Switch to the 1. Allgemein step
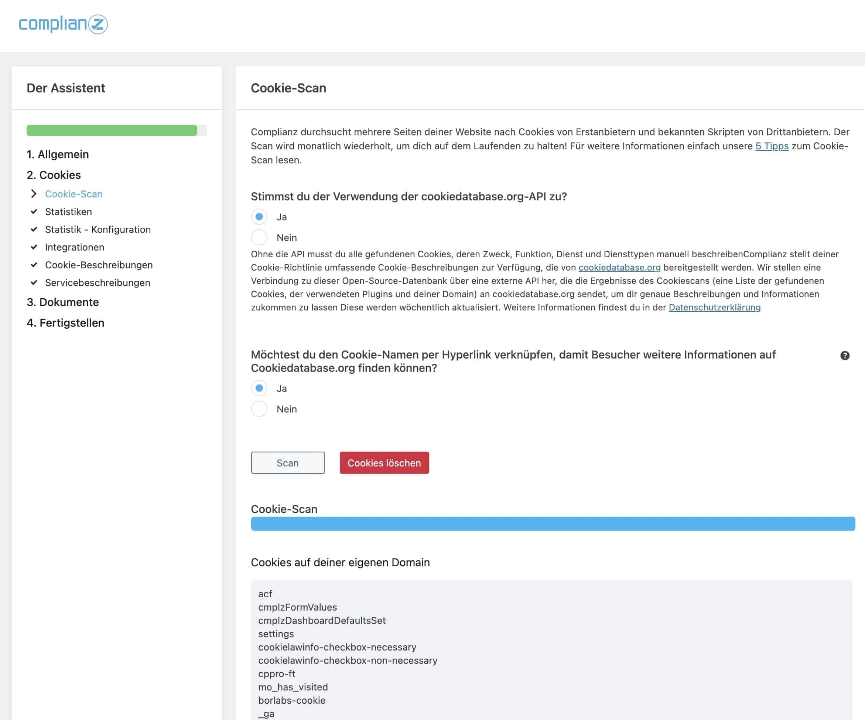The width and height of the screenshot is (865, 720). [x=58, y=154]
